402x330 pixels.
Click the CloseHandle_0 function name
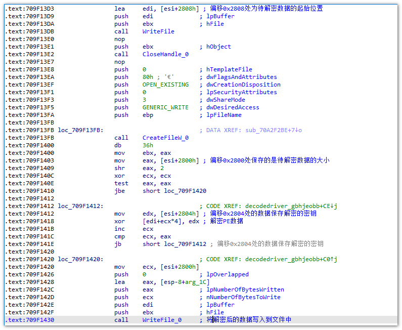pos(165,54)
